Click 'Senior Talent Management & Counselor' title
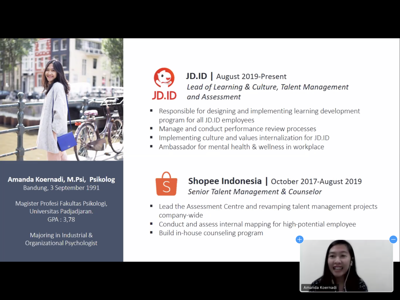 [255, 192]
